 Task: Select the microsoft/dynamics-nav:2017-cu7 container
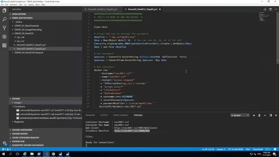49,110
